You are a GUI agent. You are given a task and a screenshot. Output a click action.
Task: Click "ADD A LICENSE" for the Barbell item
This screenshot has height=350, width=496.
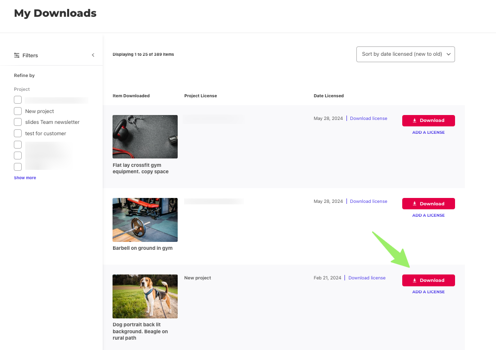[x=427, y=215]
